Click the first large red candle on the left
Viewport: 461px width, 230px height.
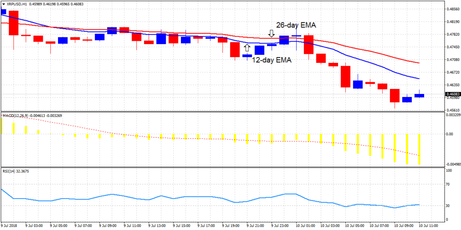point(14,22)
